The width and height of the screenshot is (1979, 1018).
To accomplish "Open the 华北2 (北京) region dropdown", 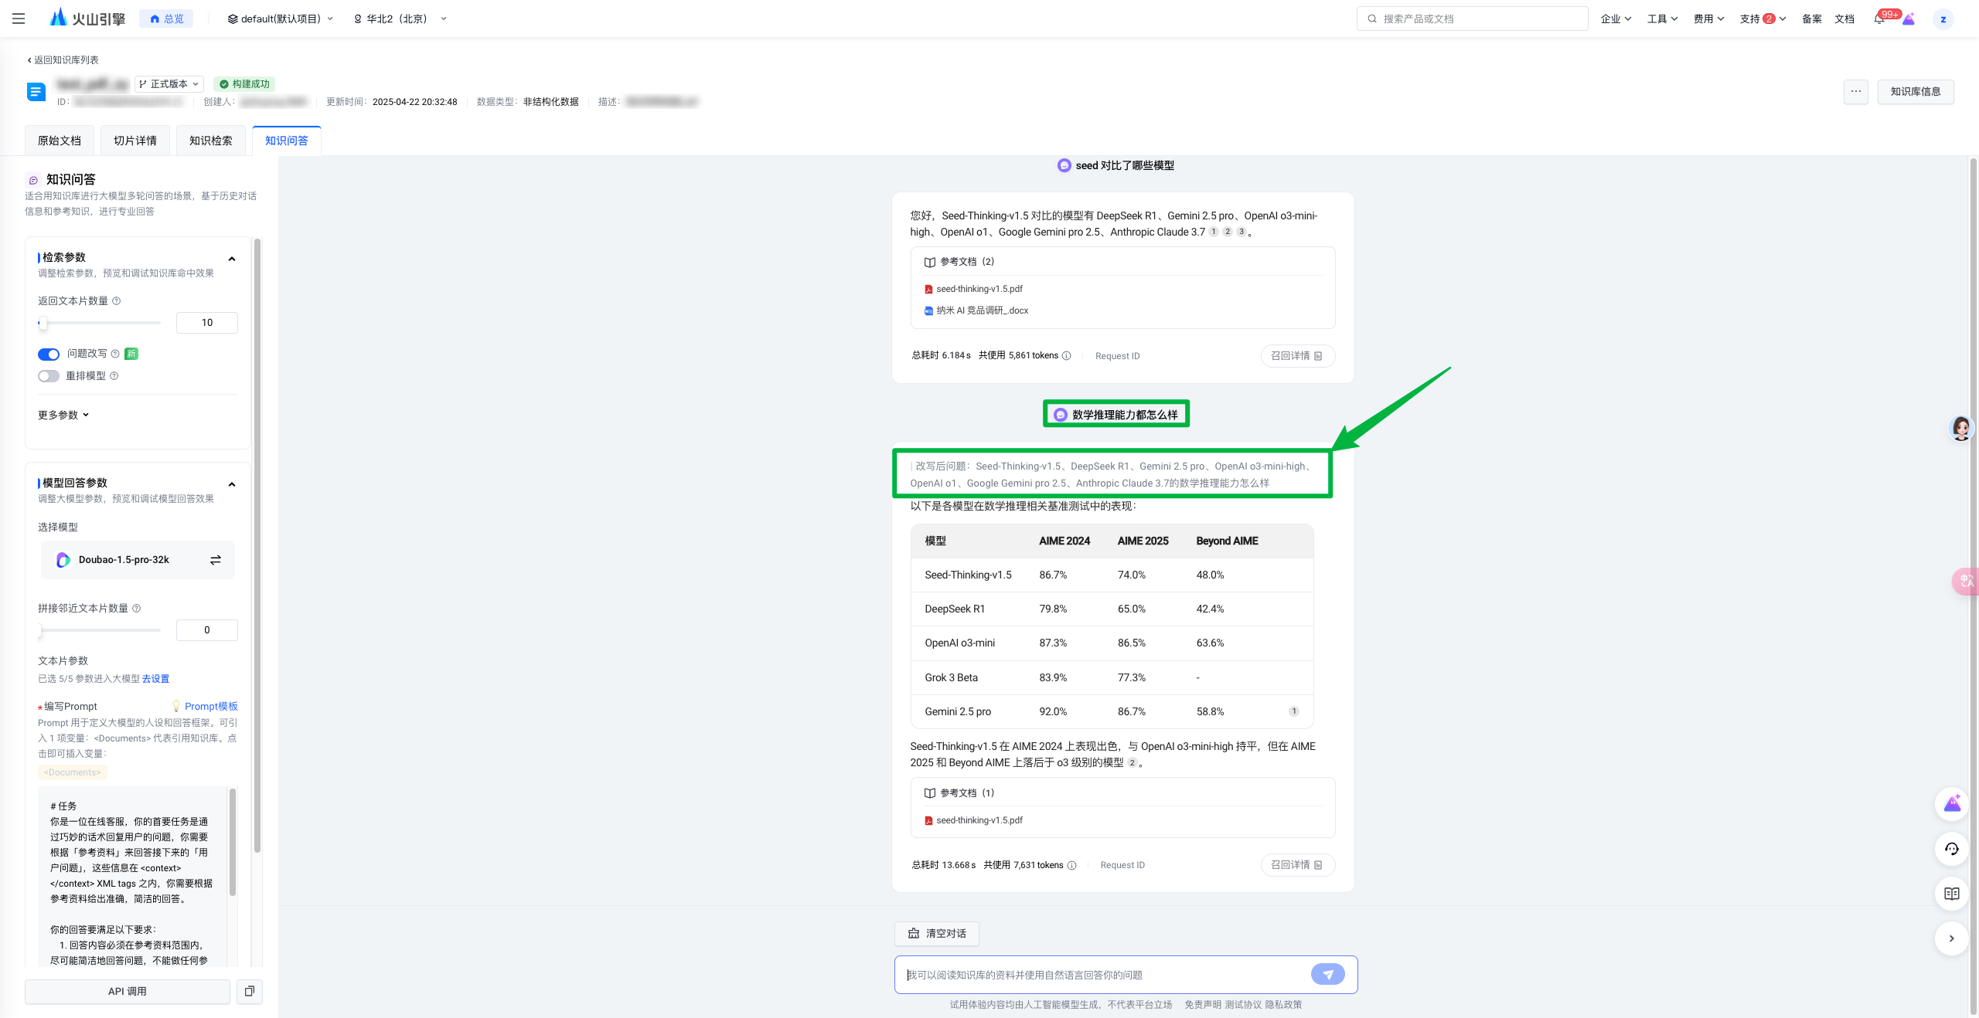I will point(400,19).
